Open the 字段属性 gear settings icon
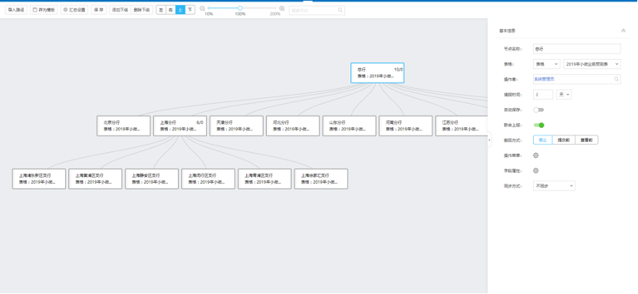The width and height of the screenshot is (638, 294). 536,171
